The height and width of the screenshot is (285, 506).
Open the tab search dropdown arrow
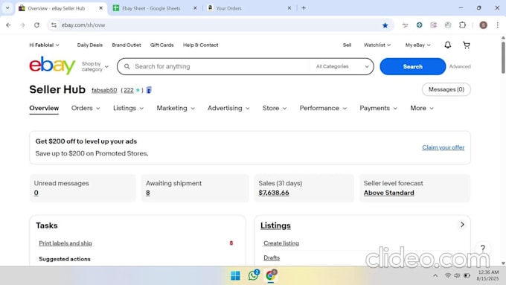click(7, 8)
